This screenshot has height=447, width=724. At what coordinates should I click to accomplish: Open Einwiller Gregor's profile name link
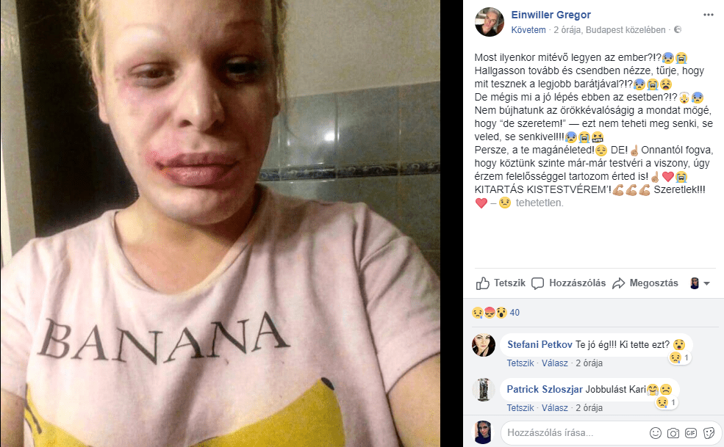(x=551, y=15)
